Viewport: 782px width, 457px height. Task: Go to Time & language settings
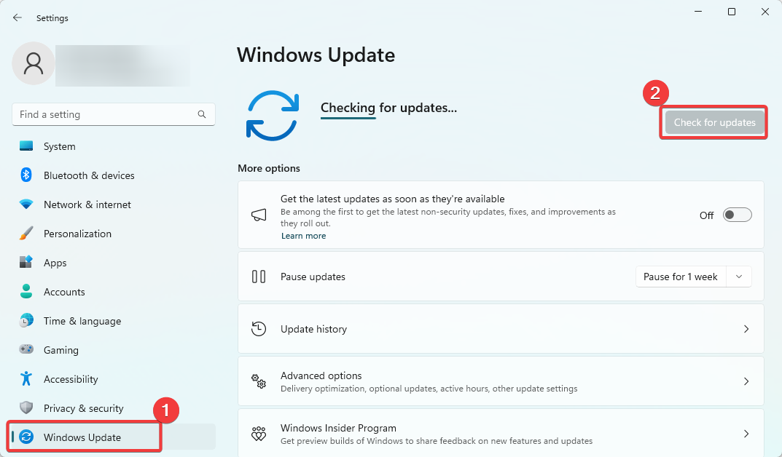(x=82, y=321)
